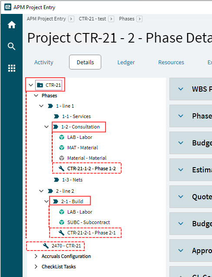
Task: Click the phase arrow icon for 1-3 - Nets
Action: pyautogui.click(x=56, y=180)
